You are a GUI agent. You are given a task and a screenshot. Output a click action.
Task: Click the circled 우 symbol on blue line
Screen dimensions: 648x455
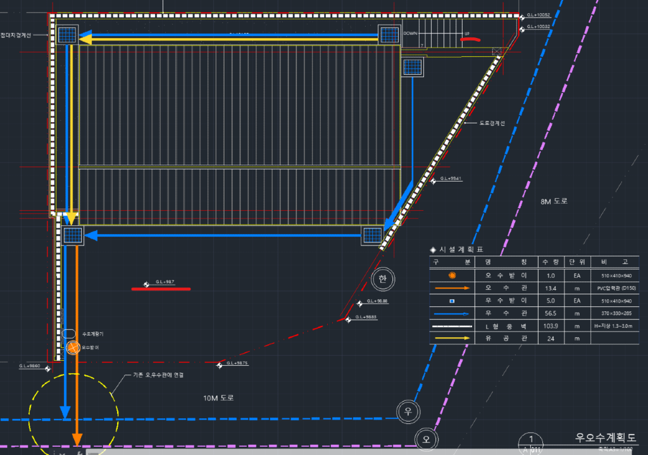(x=408, y=411)
